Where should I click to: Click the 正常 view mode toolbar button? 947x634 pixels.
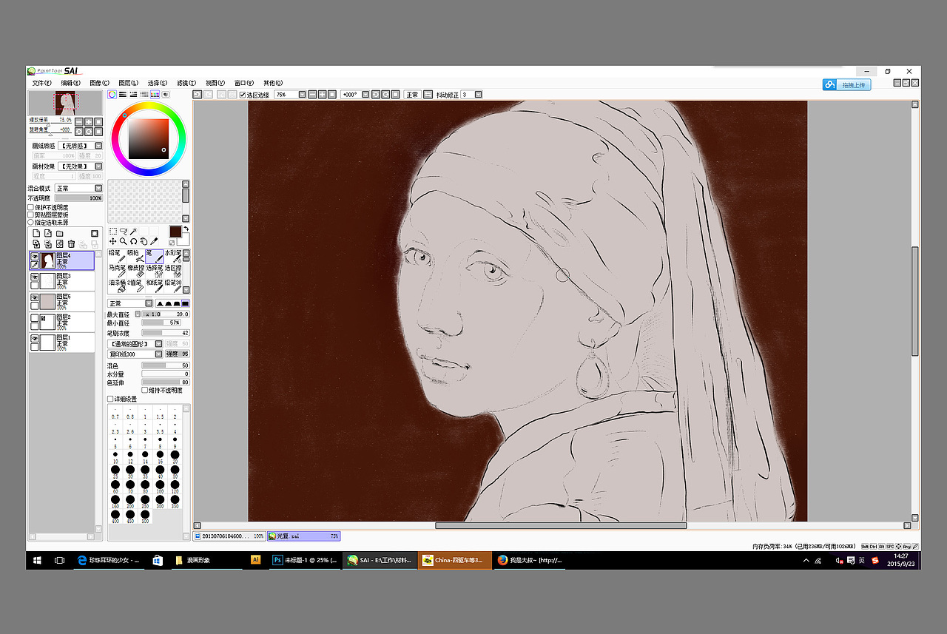412,95
